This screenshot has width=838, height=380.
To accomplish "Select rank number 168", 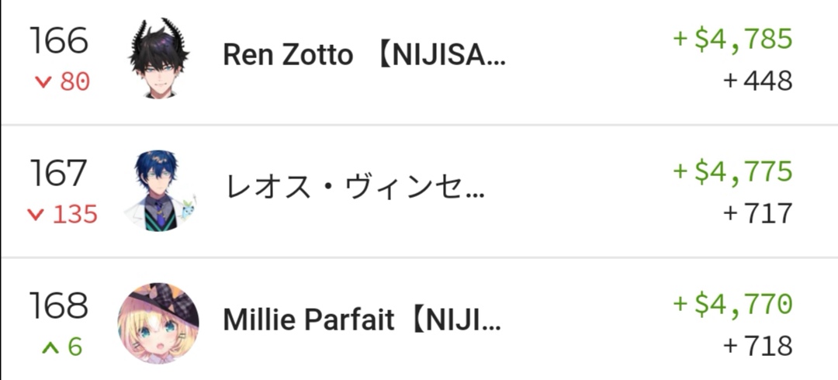I will pos(58,306).
